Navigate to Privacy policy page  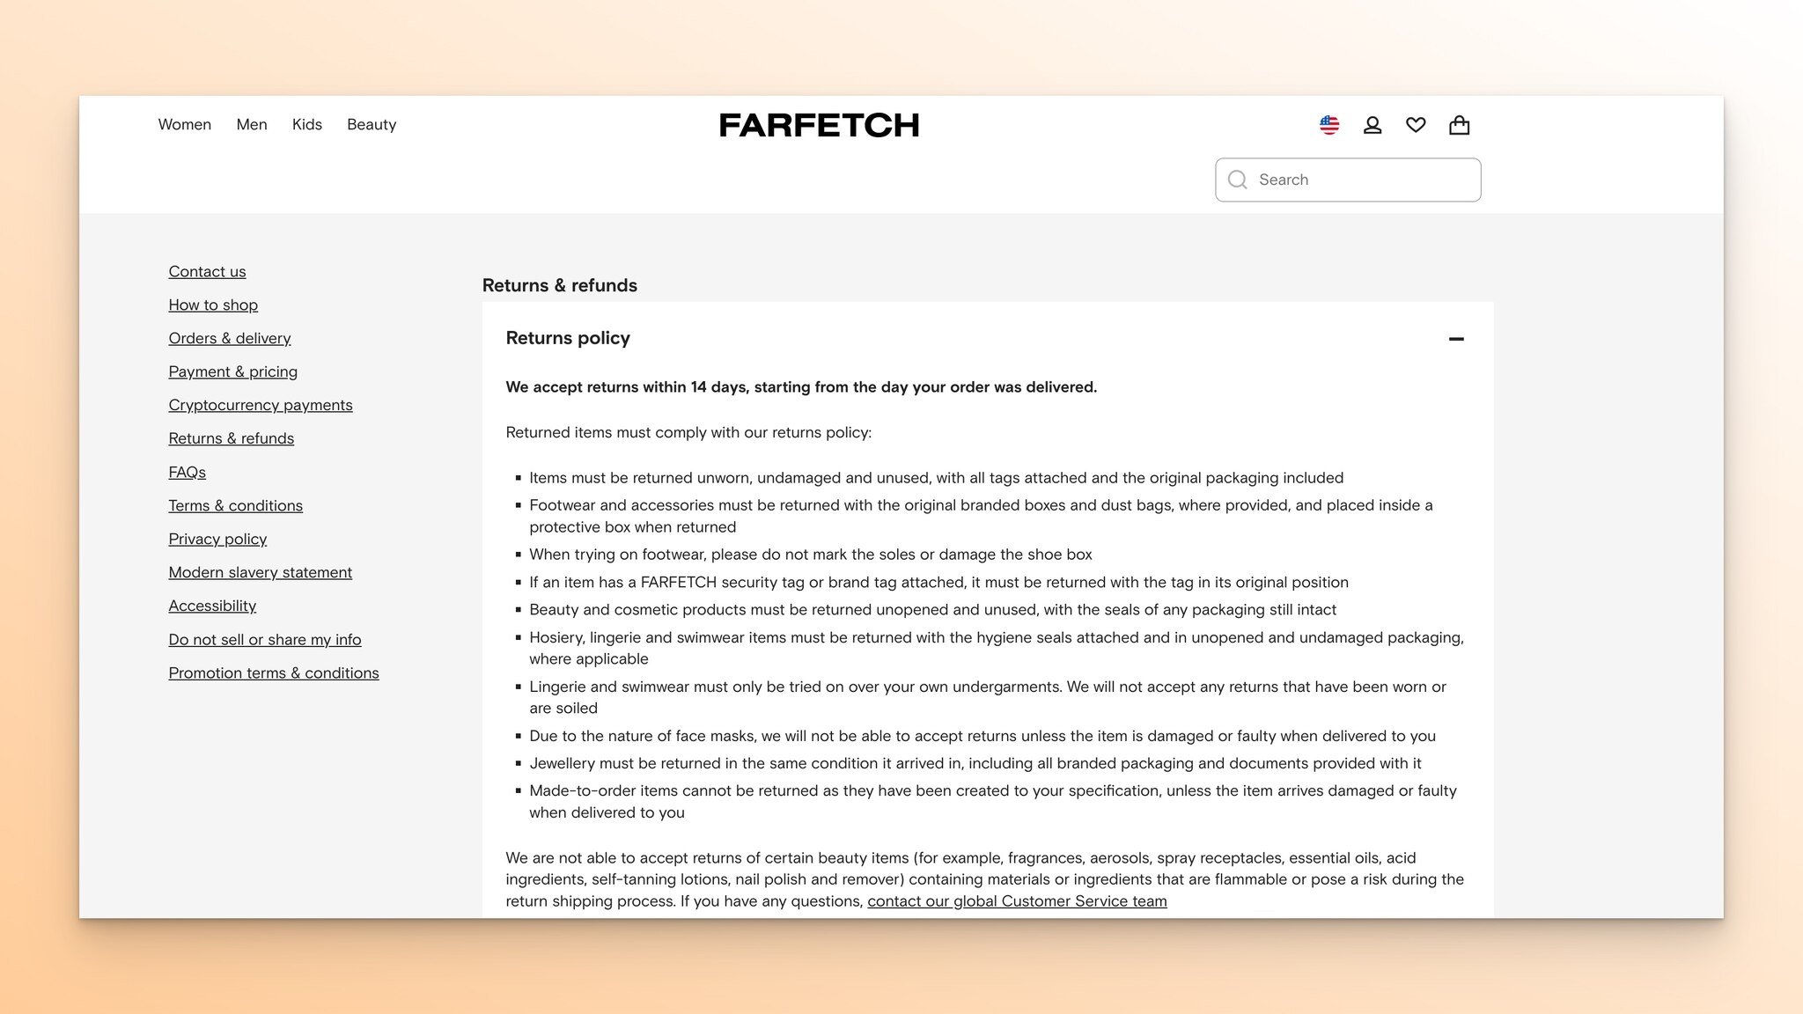pyautogui.click(x=218, y=539)
